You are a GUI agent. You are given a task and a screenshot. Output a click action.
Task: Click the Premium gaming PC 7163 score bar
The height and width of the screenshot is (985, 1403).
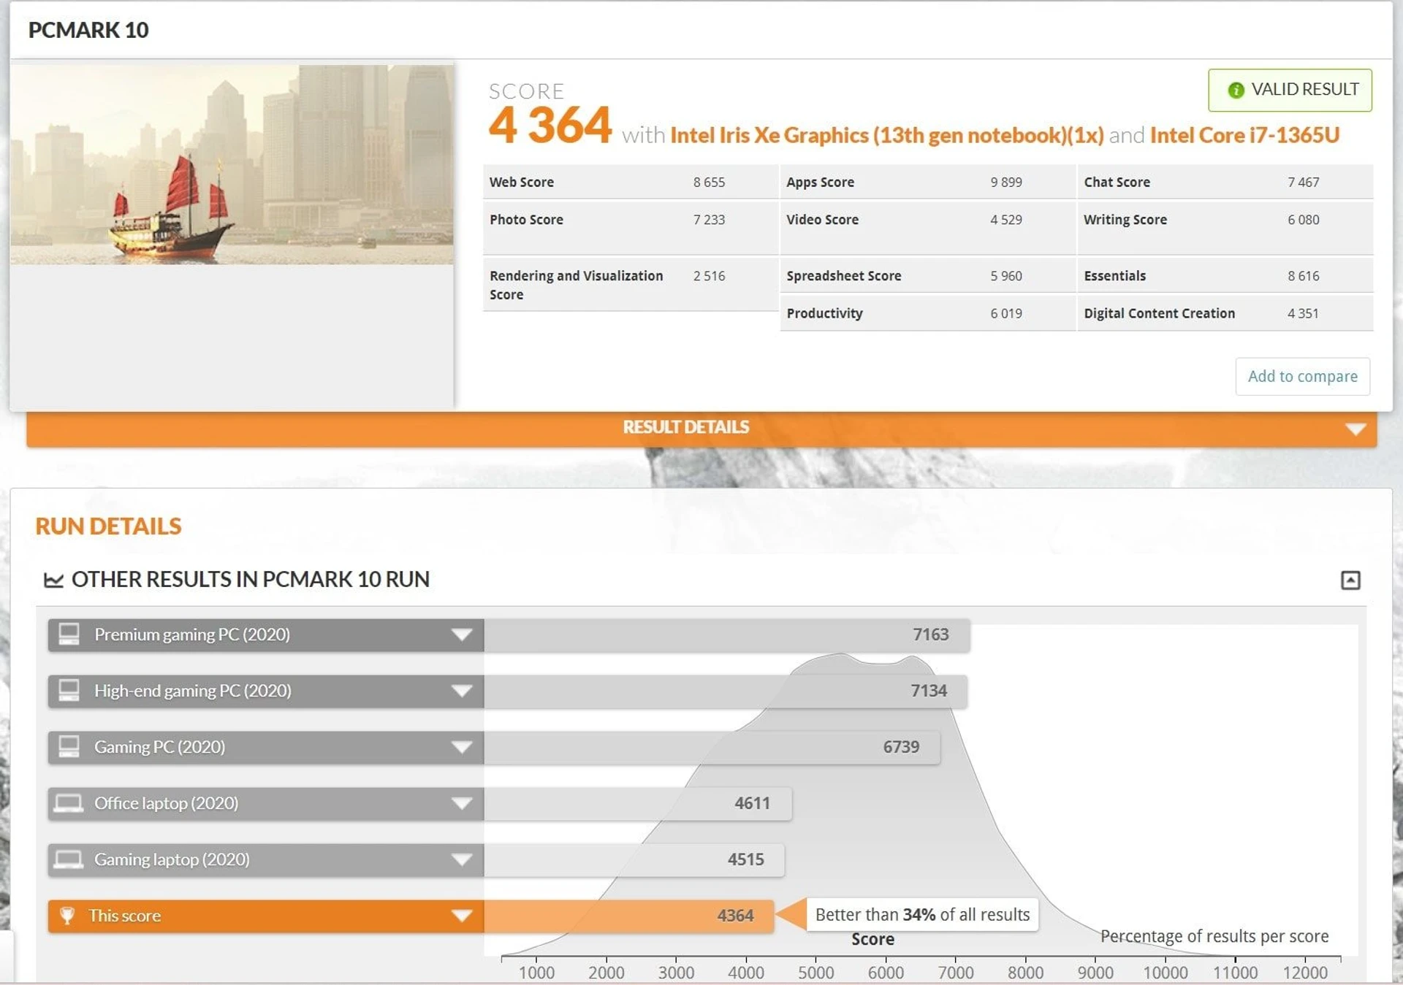727,635
